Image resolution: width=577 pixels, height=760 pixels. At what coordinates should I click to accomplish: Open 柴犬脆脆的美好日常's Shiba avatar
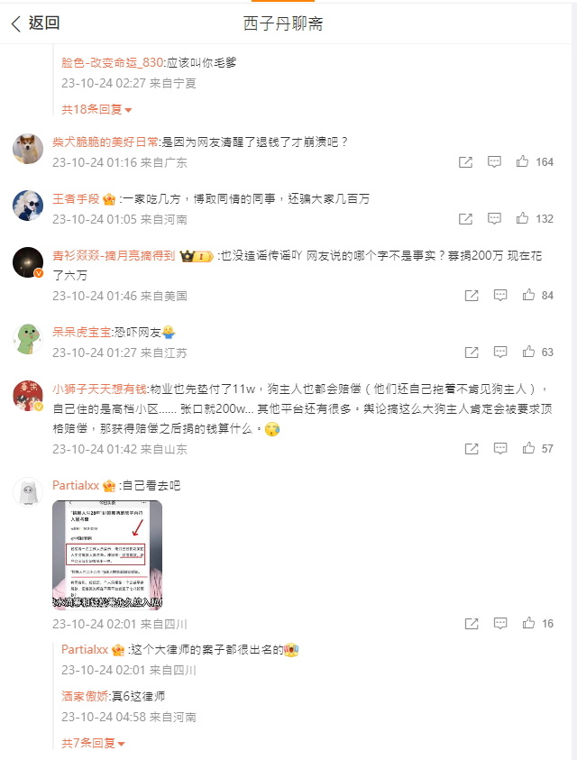click(28, 149)
